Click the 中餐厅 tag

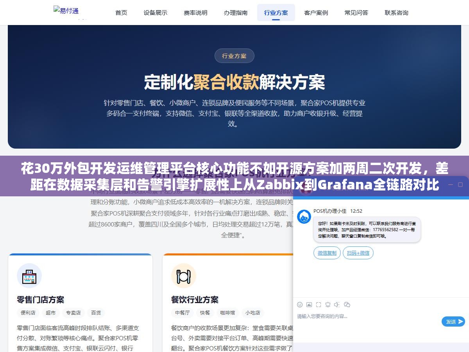pyautogui.click(x=183, y=313)
